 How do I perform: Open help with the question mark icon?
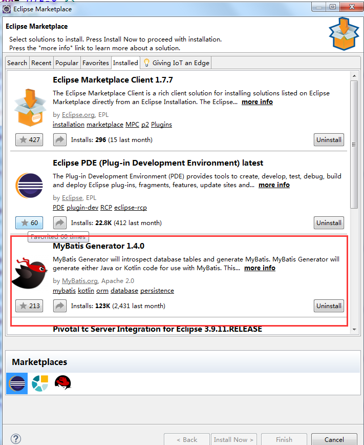coord(15,439)
